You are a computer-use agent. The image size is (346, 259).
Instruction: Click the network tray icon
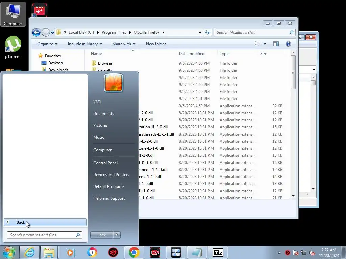(x=304, y=253)
